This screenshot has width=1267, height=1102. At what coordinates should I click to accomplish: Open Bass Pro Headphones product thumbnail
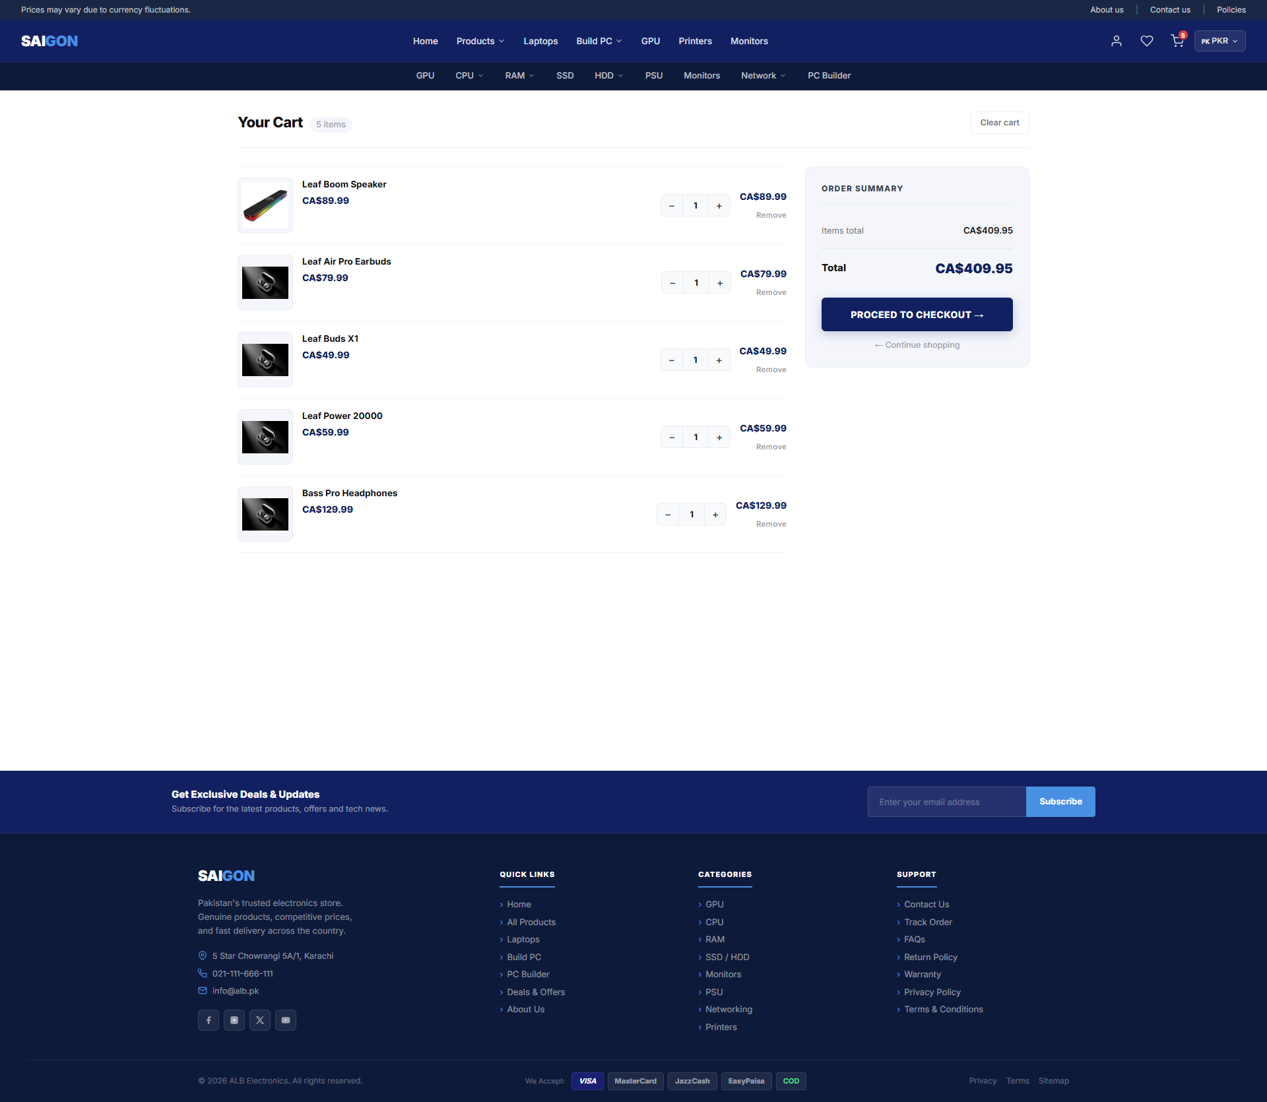[265, 514]
